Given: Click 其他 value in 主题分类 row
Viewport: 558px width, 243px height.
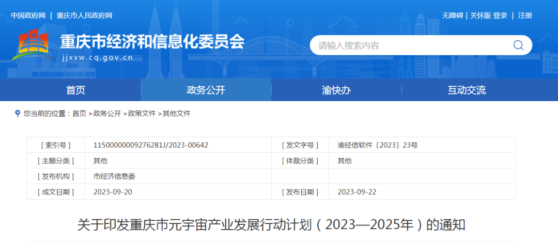Looking at the screenshot, I should click(100, 160).
